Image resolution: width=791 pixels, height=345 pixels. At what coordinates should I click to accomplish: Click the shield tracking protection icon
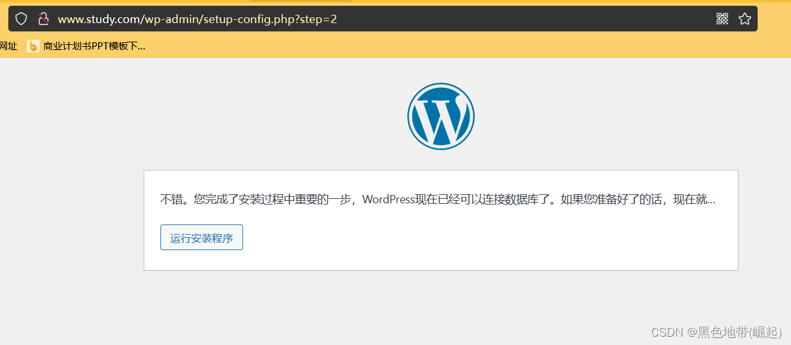[x=21, y=19]
